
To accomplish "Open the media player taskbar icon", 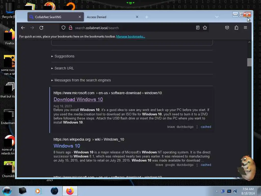I will pyautogui.click(x=38, y=191).
